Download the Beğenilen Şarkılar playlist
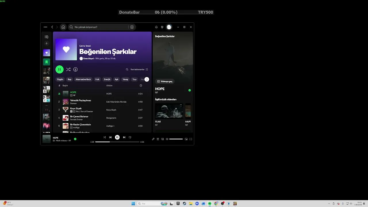The height and width of the screenshot is (207, 368). (x=75, y=69)
